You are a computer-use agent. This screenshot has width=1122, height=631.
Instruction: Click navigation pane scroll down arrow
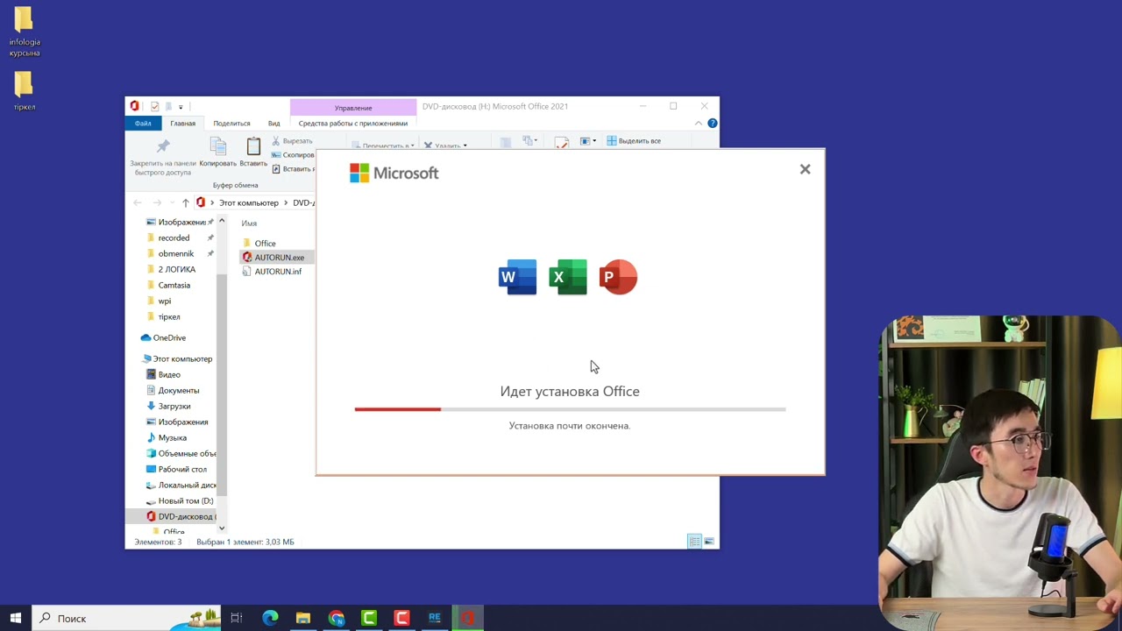point(222,528)
